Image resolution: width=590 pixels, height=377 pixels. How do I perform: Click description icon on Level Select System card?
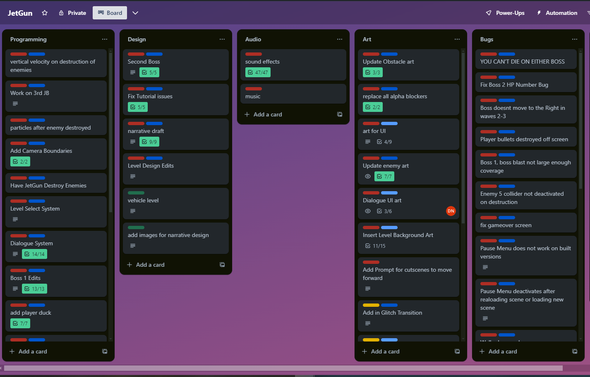click(x=15, y=219)
